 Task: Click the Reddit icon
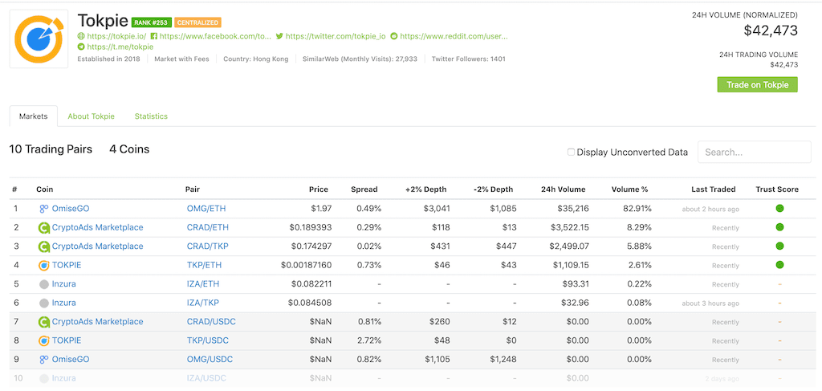393,36
